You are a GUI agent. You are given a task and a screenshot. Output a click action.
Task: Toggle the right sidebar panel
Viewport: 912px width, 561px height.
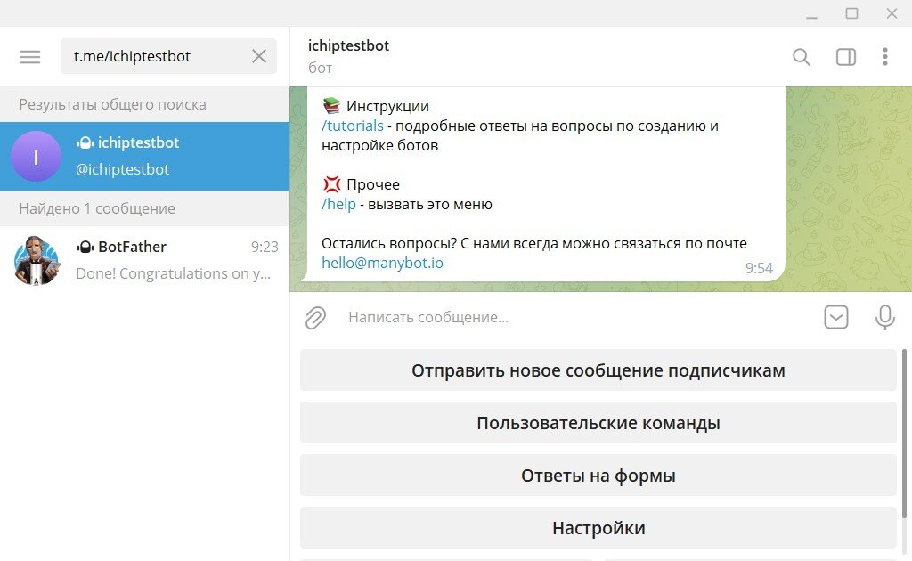(x=846, y=57)
